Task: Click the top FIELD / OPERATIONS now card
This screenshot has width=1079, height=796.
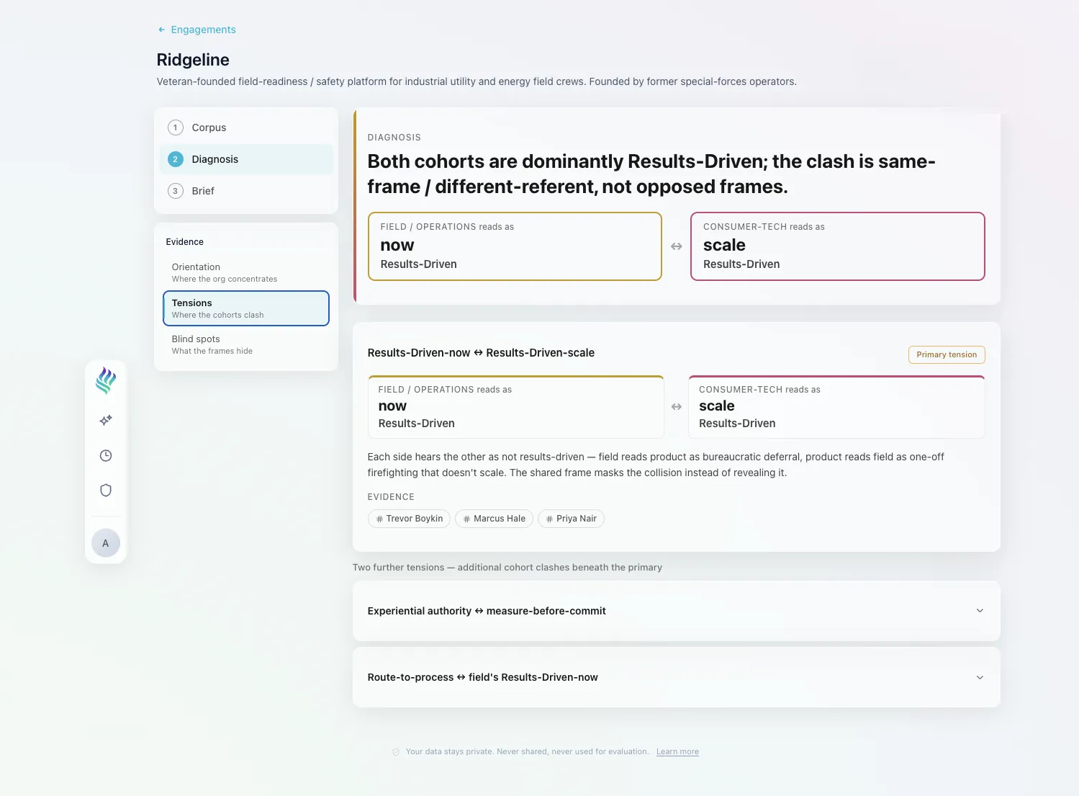Action: (515, 246)
